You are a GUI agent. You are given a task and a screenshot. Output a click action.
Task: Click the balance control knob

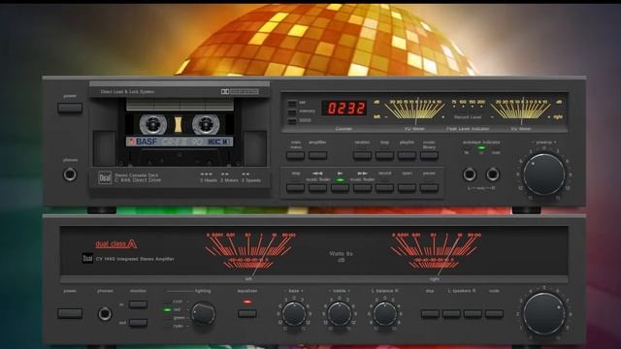[384, 314]
